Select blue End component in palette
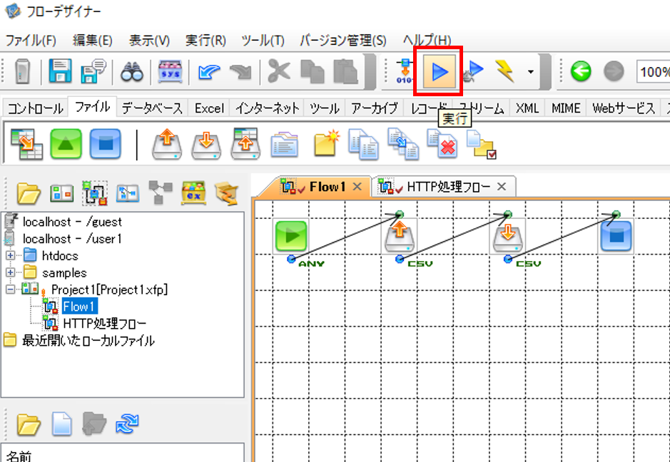This screenshot has width=670, height=462. tap(106, 144)
